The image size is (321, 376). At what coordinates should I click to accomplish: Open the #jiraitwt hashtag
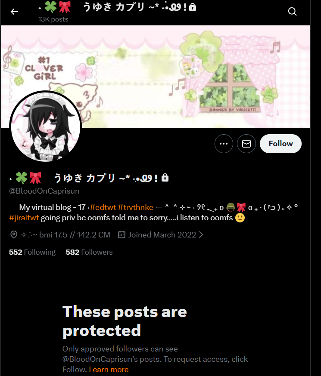24,218
